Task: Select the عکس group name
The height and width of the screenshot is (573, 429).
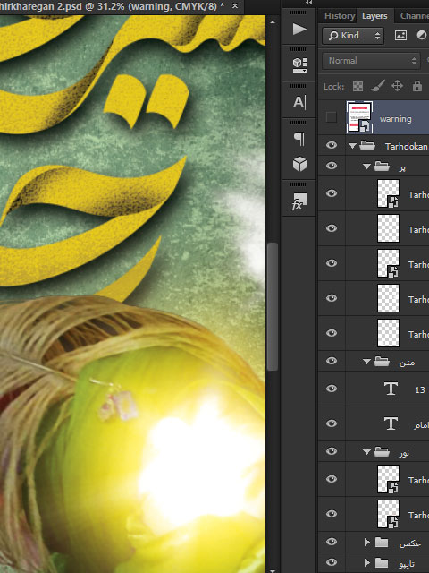Action: tap(410, 543)
